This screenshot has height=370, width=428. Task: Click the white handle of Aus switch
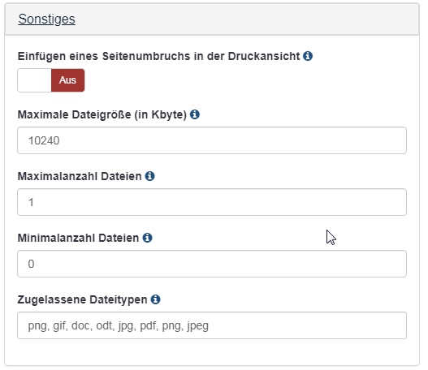(x=34, y=80)
